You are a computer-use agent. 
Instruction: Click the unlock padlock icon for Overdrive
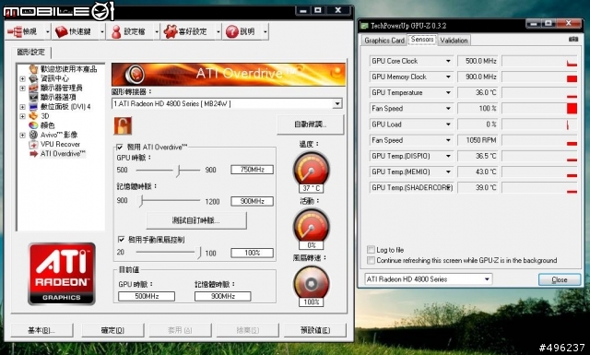pyautogui.click(x=123, y=125)
